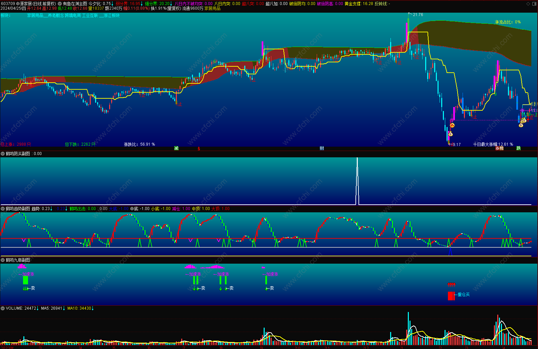Click the 十日最大涨幅 12.61 % label
The image size is (538, 349).
point(493,144)
